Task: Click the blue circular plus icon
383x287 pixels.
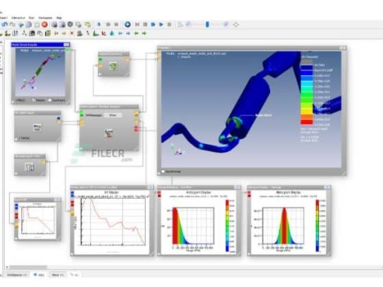Action: coord(127,25)
